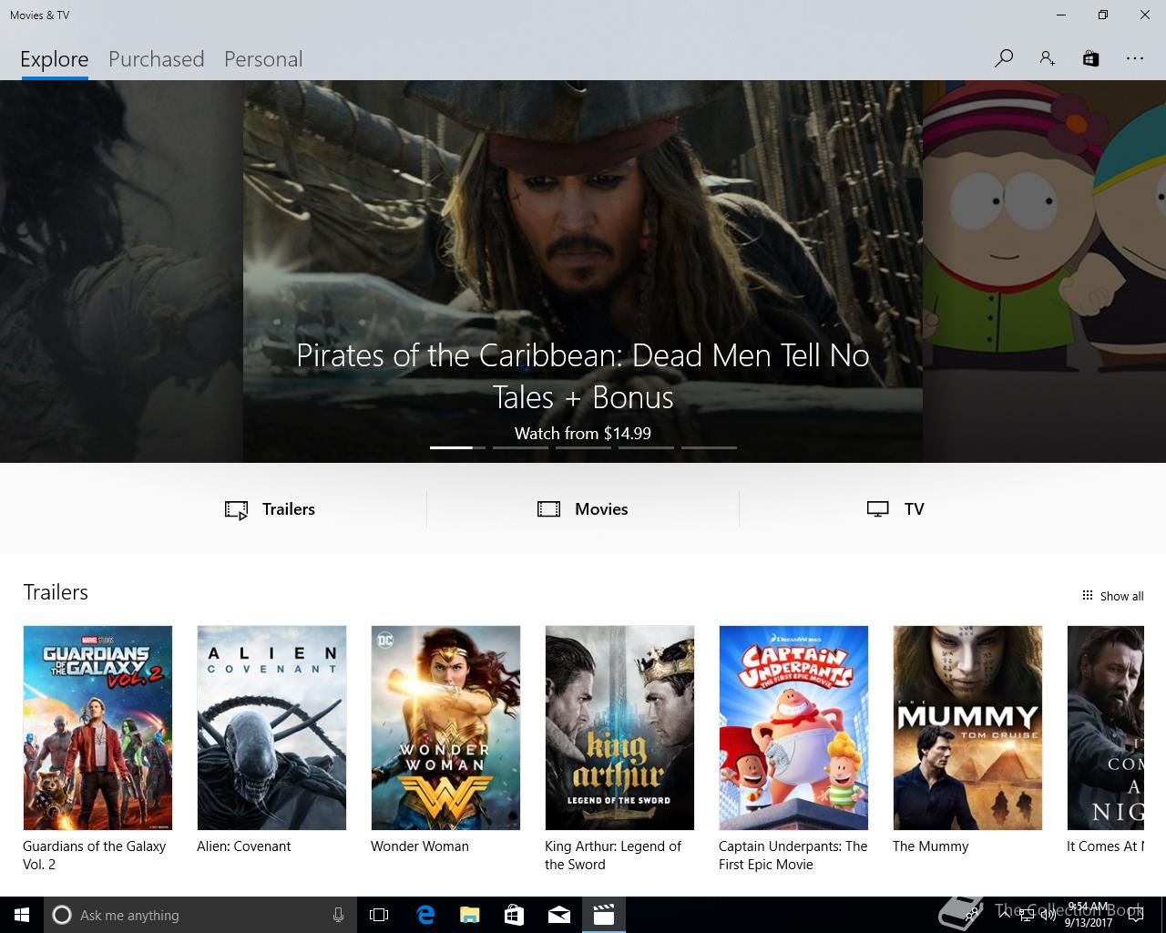Click Pirates of the Caribbean banner title
The image size is (1166, 933).
click(x=583, y=375)
